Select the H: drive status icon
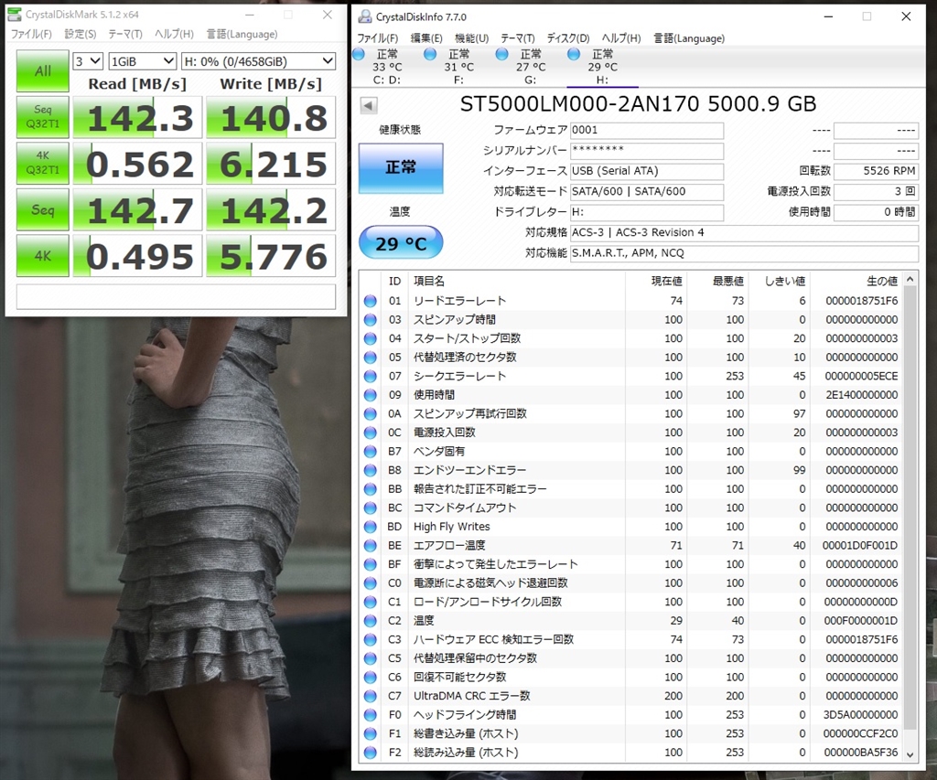The image size is (937, 780). [x=574, y=55]
